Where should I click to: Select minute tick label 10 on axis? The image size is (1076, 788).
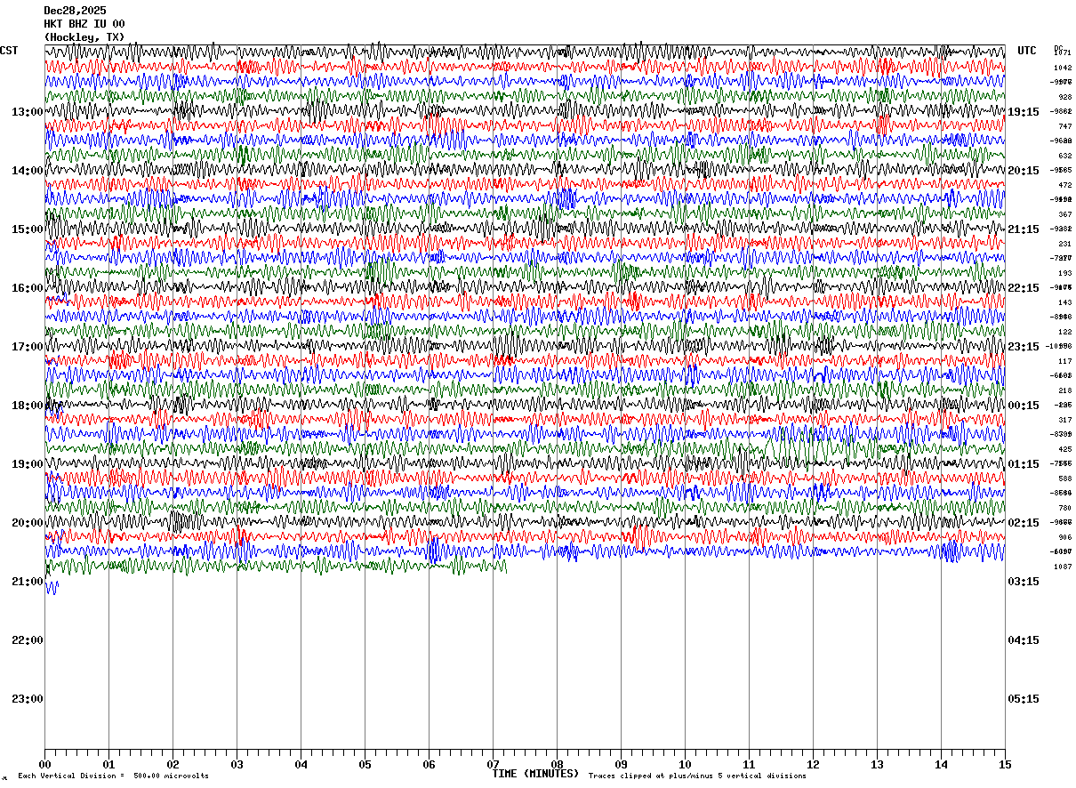(685, 764)
